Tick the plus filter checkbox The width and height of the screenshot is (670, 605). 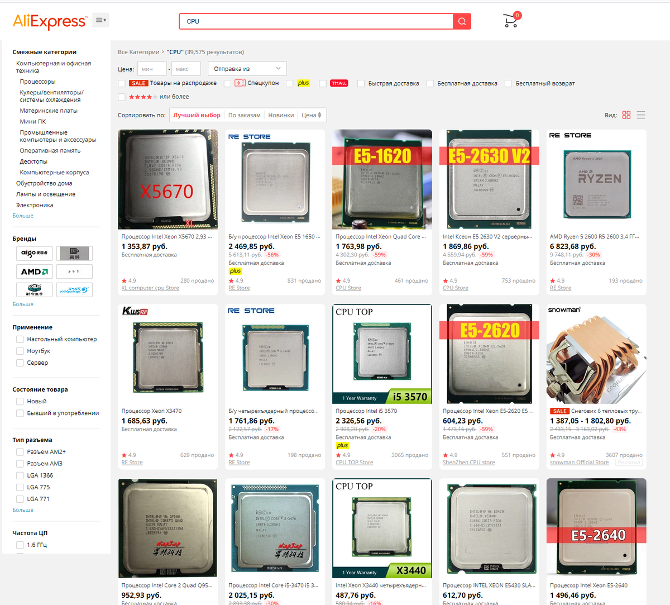tap(289, 83)
